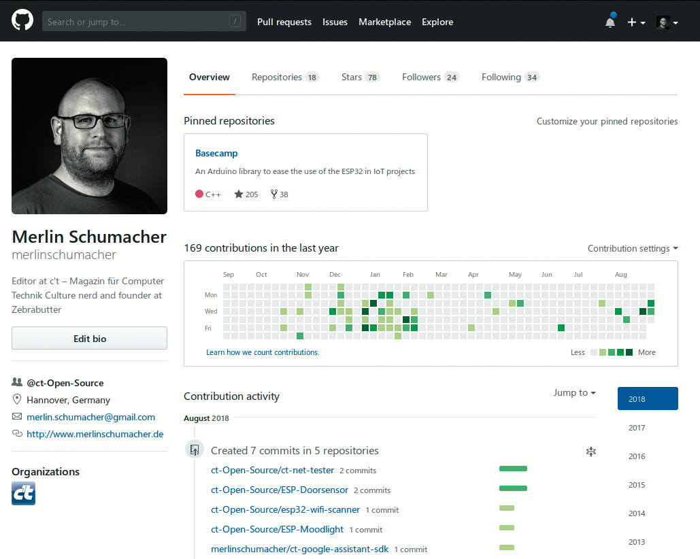Switch to the Repositories tab
This screenshot has width=700, height=559.
coord(284,78)
